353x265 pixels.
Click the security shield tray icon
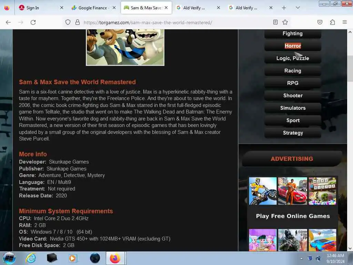(310, 258)
